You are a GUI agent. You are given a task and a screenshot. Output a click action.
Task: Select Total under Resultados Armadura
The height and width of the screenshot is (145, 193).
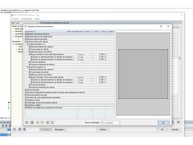20,47
